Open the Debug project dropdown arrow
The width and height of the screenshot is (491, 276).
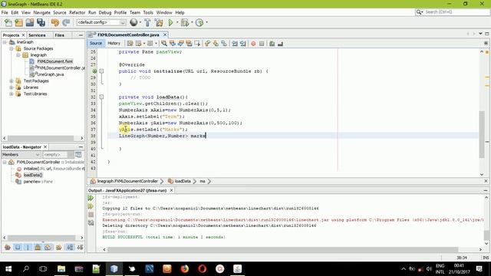(x=192, y=22)
